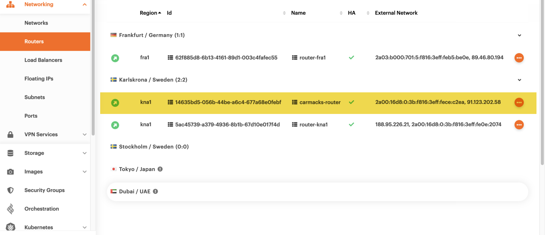Go to Floating IPs section
545x235 pixels.
pos(39,79)
